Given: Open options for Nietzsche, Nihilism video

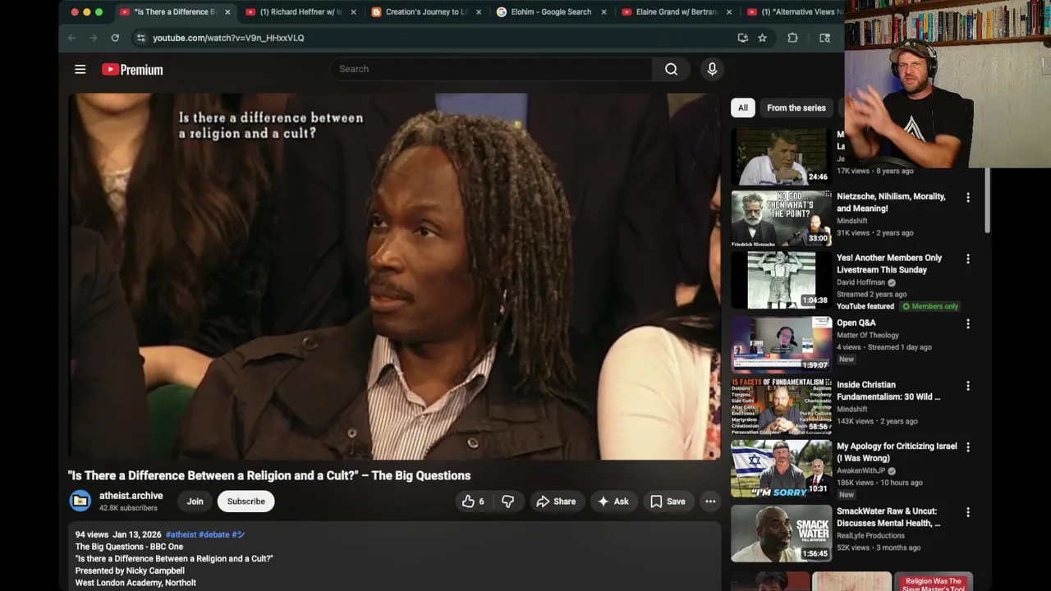Looking at the screenshot, I should tap(967, 198).
